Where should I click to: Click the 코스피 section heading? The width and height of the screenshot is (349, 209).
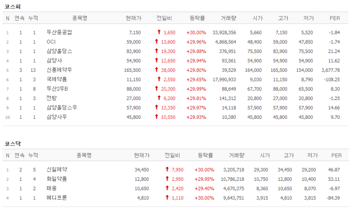pos(13,7)
